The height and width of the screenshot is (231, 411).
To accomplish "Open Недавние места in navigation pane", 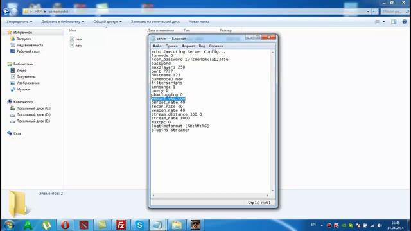I will click(30, 45).
